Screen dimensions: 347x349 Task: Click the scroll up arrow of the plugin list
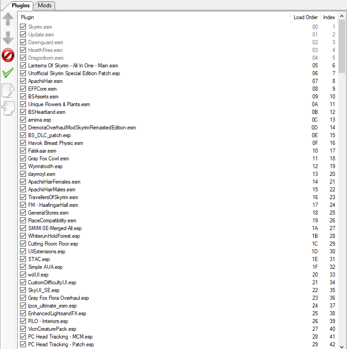tap(342, 16)
